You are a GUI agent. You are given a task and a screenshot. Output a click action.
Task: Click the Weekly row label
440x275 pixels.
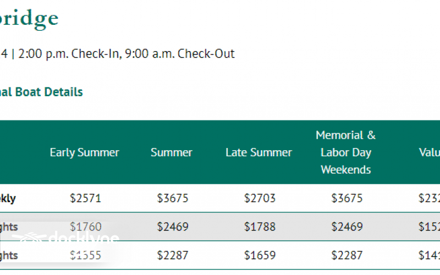[x=8, y=199]
